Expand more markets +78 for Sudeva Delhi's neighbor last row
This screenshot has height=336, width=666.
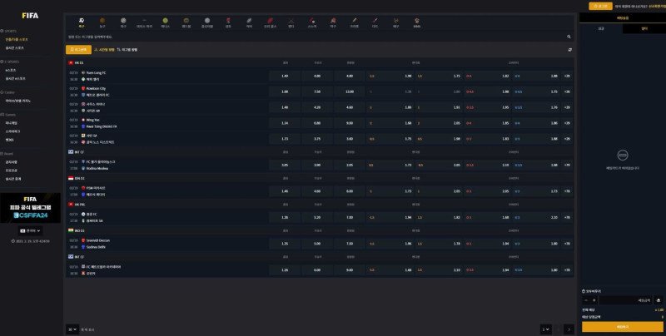[x=567, y=269]
